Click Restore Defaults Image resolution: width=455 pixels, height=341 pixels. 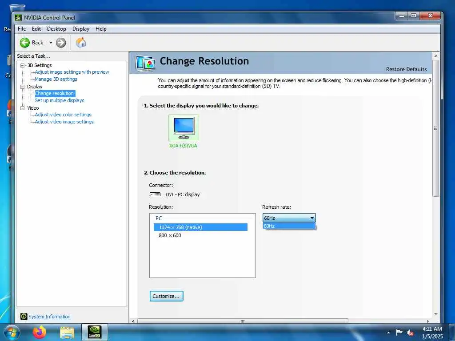point(406,69)
